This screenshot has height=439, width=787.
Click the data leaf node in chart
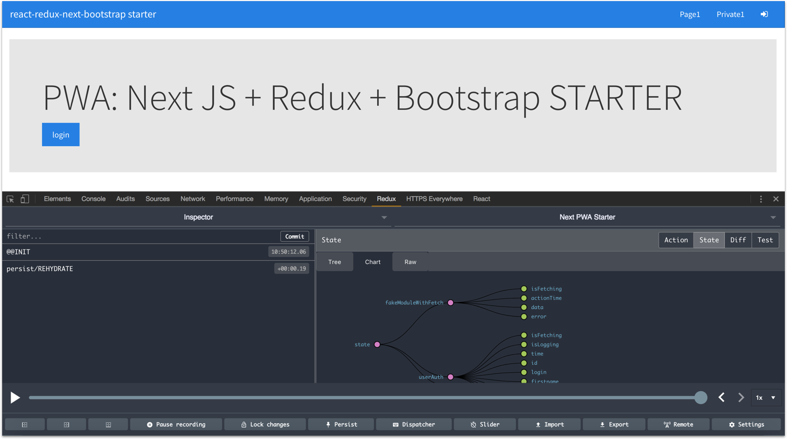pos(524,308)
